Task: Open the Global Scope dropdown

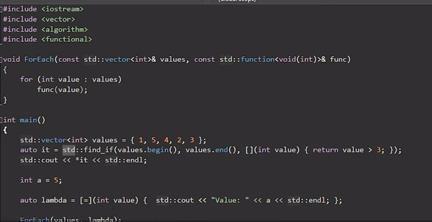Action: 237,1
